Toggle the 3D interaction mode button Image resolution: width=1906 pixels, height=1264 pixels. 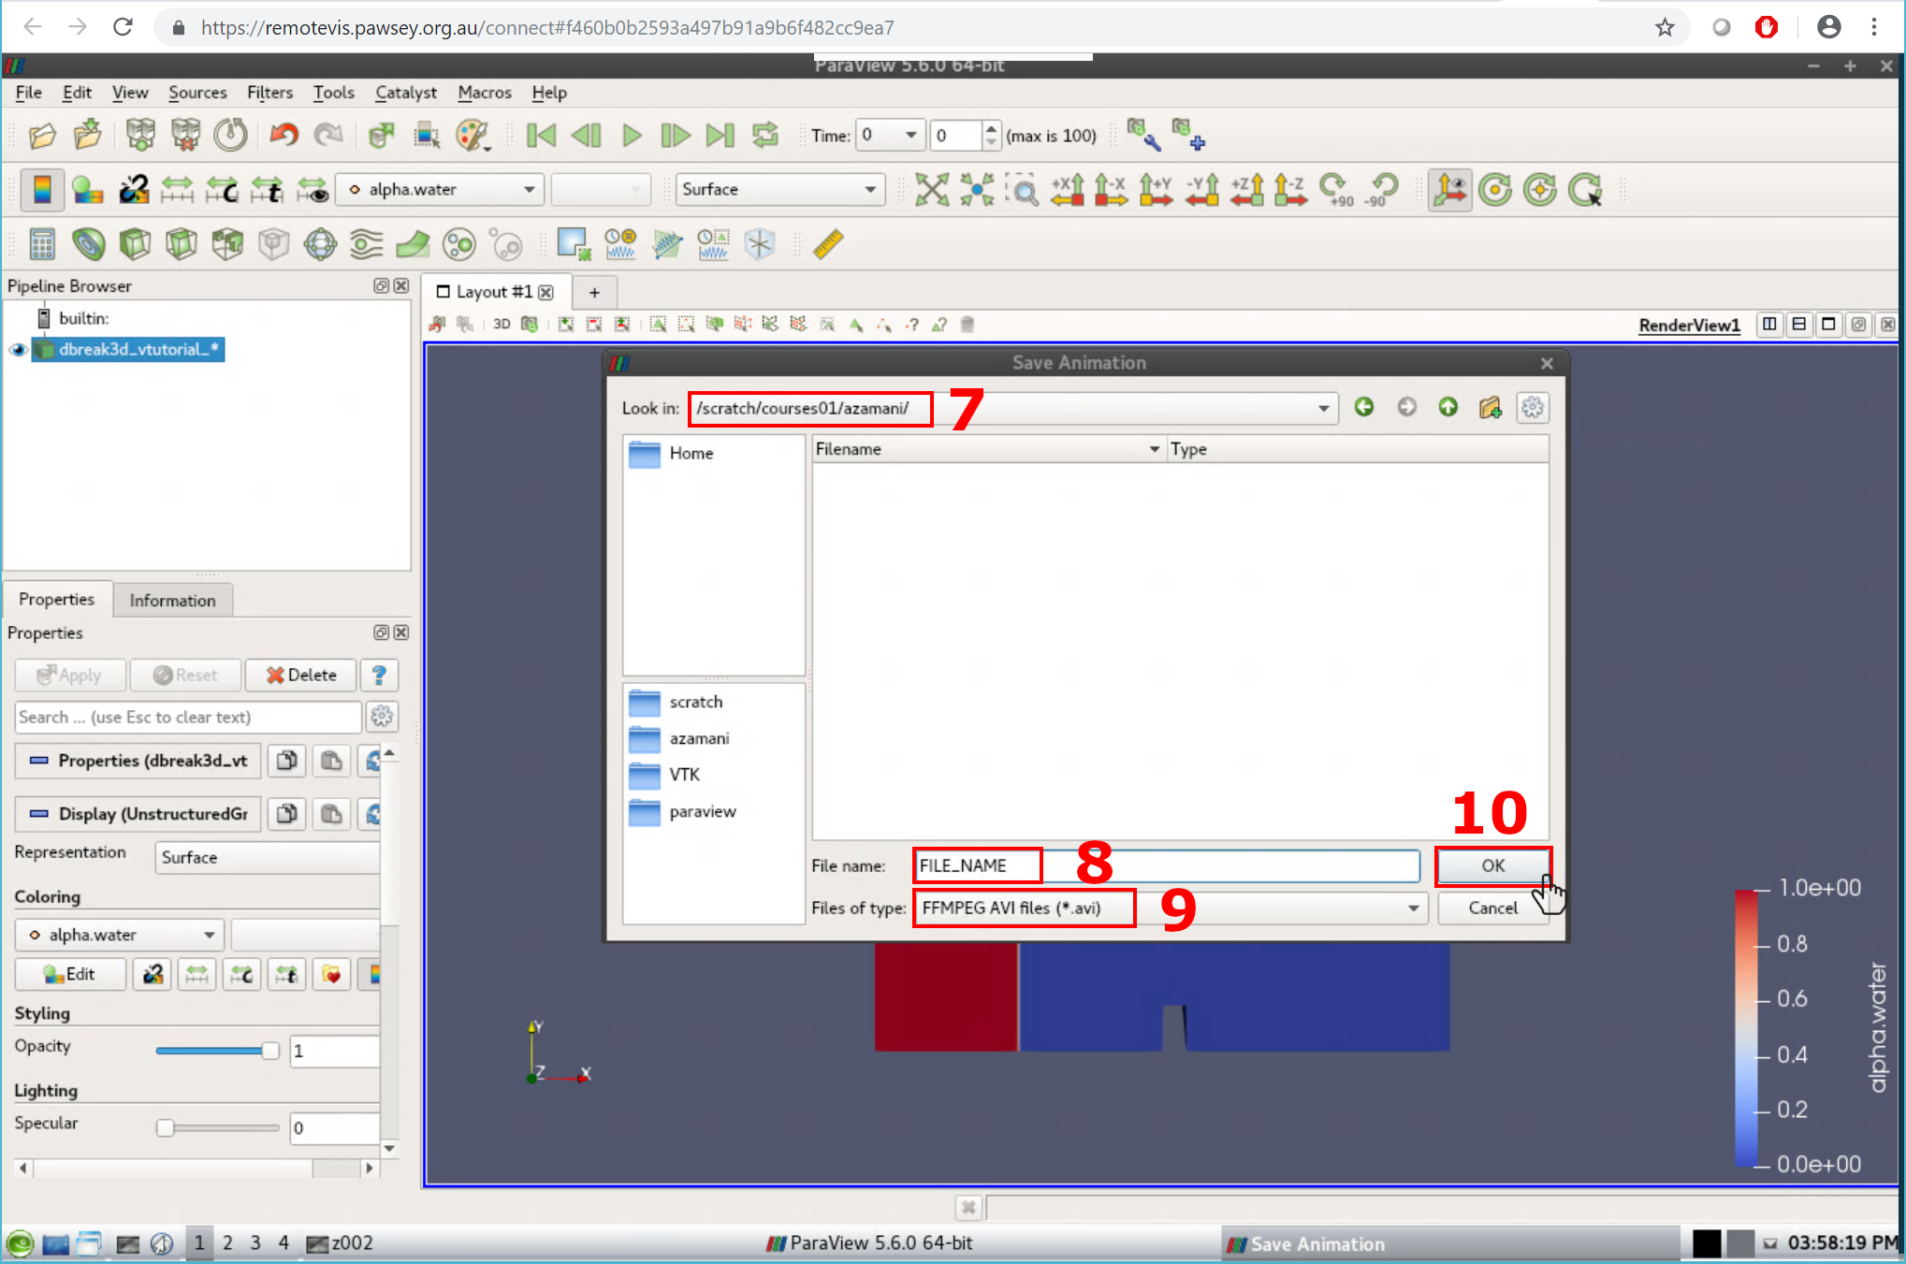point(502,325)
